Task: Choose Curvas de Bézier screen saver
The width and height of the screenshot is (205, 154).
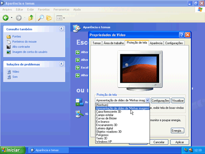Action: (x=123, y=118)
